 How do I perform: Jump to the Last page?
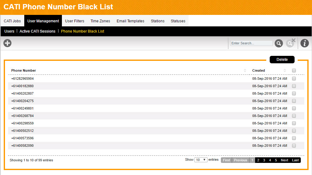coord(295,160)
